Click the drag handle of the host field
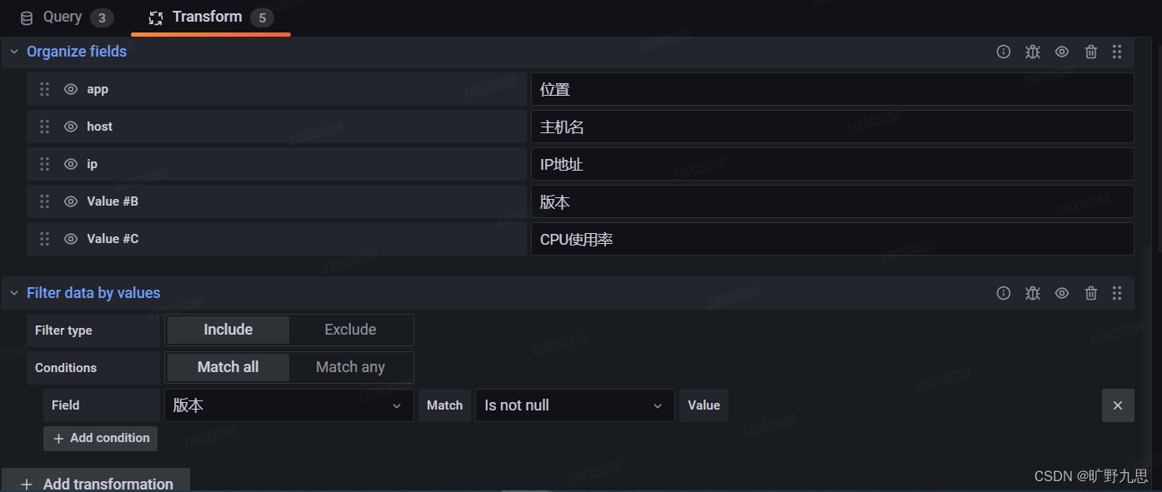The width and height of the screenshot is (1162, 492). click(x=44, y=126)
